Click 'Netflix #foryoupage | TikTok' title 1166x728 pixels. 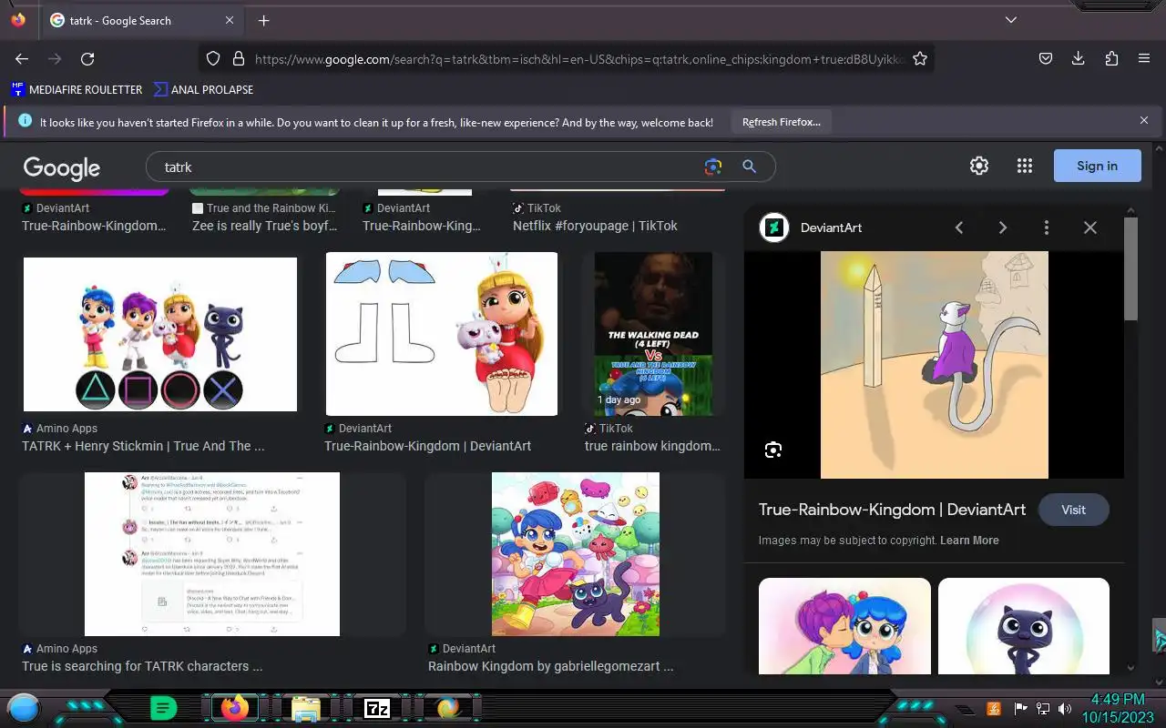(x=595, y=226)
